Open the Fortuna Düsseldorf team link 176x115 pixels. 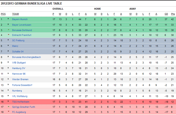pyautogui.click(x=22, y=85)
